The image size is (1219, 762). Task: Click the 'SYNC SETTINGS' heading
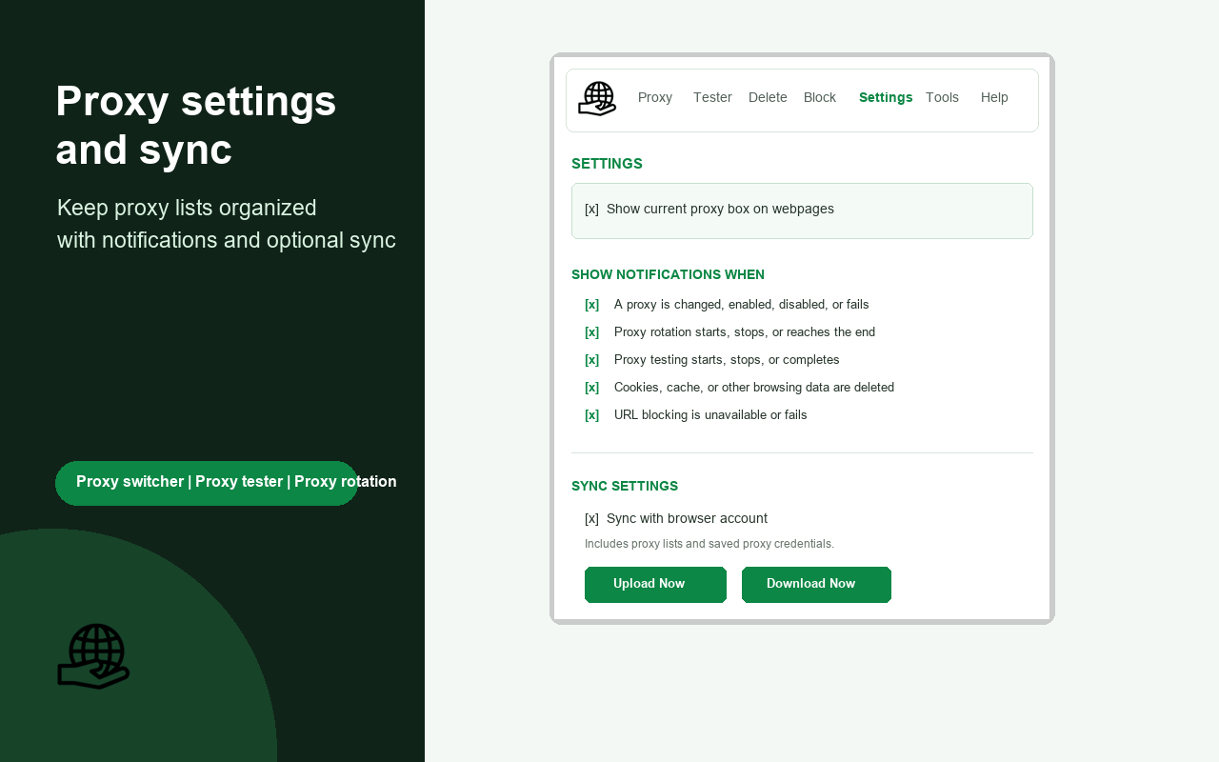(625, 487)
